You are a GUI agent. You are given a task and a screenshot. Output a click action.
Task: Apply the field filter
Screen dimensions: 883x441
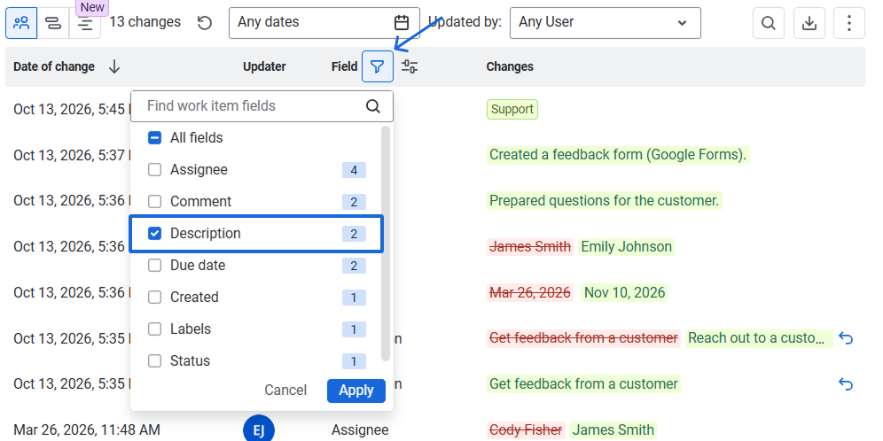click(x=356, y=391)
